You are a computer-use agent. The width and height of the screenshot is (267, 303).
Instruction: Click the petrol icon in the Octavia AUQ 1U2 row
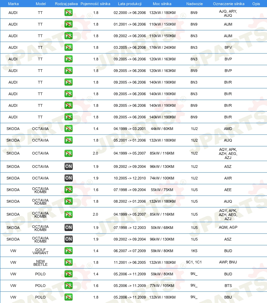click(x=68, y=140)
